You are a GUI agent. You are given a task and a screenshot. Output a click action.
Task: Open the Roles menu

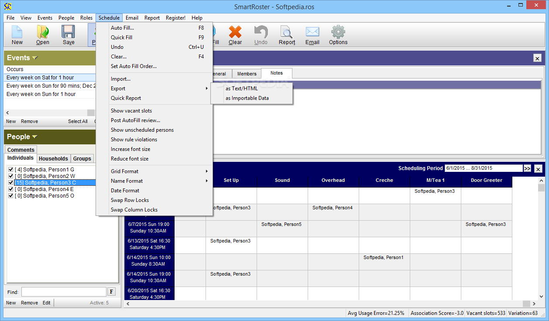[86, 18]
